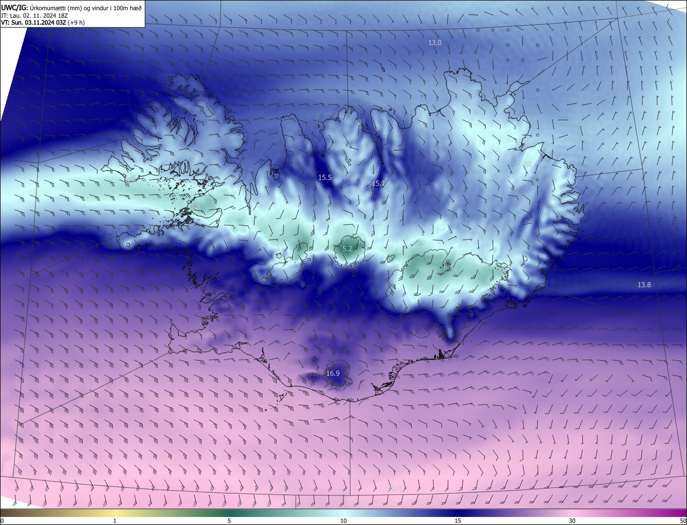Click the colorbar tick label 50
Image resolution: width=687 pixels, height=525 pixels.
point(683,521)
